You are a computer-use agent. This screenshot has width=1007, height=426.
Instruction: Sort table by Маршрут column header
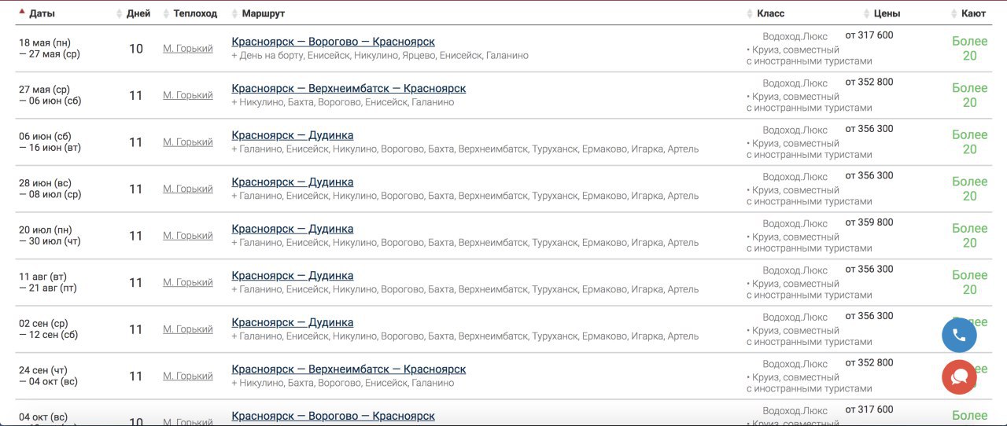264,13
